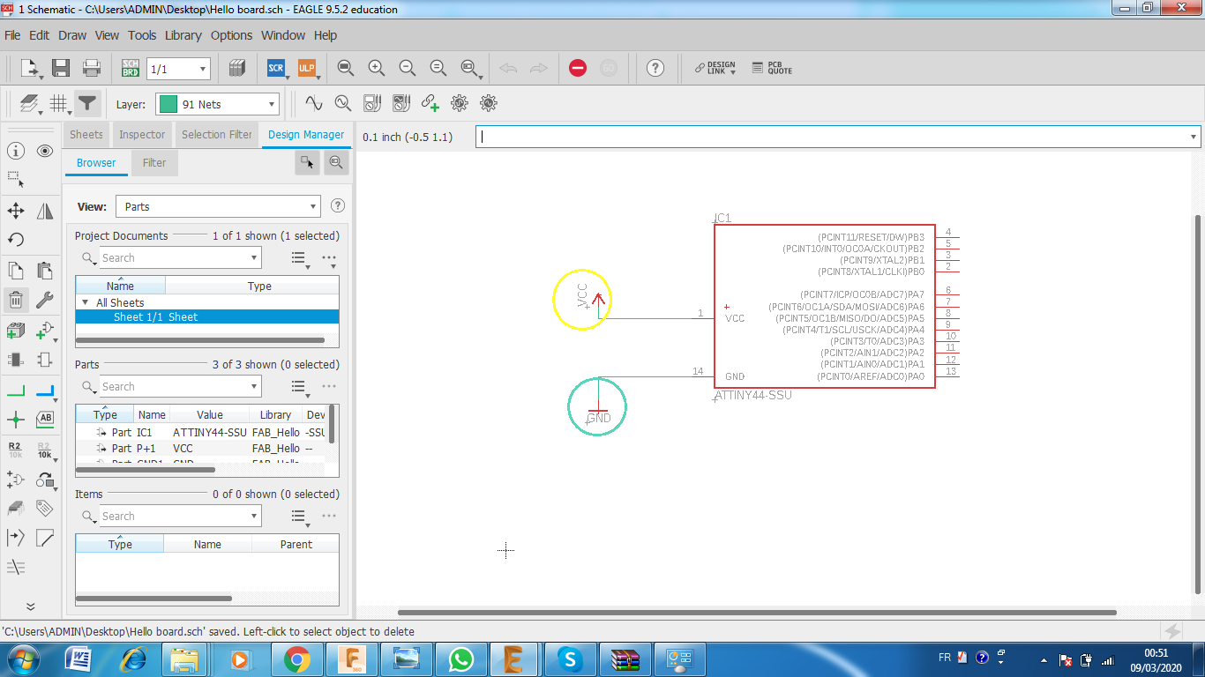
Task: Select the Info tool
Action: click(16, 151)
